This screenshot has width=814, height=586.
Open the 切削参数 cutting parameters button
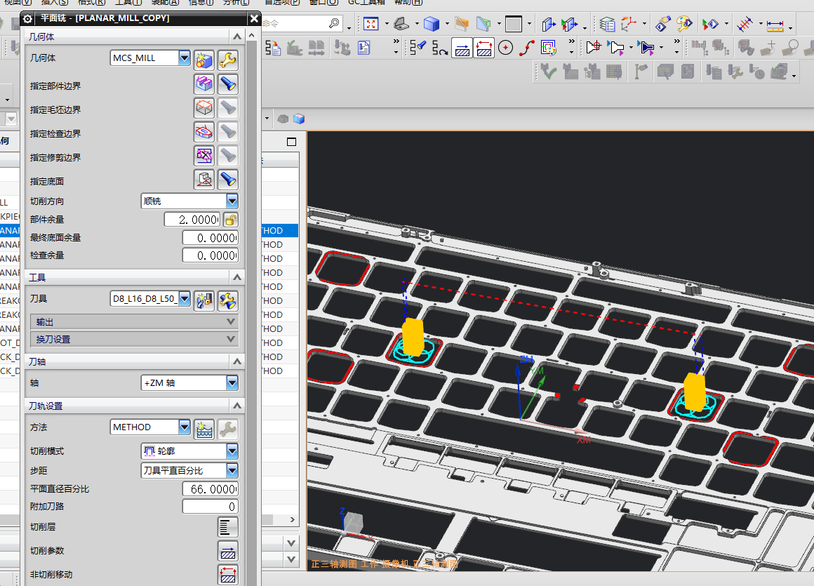coord(228,551)
